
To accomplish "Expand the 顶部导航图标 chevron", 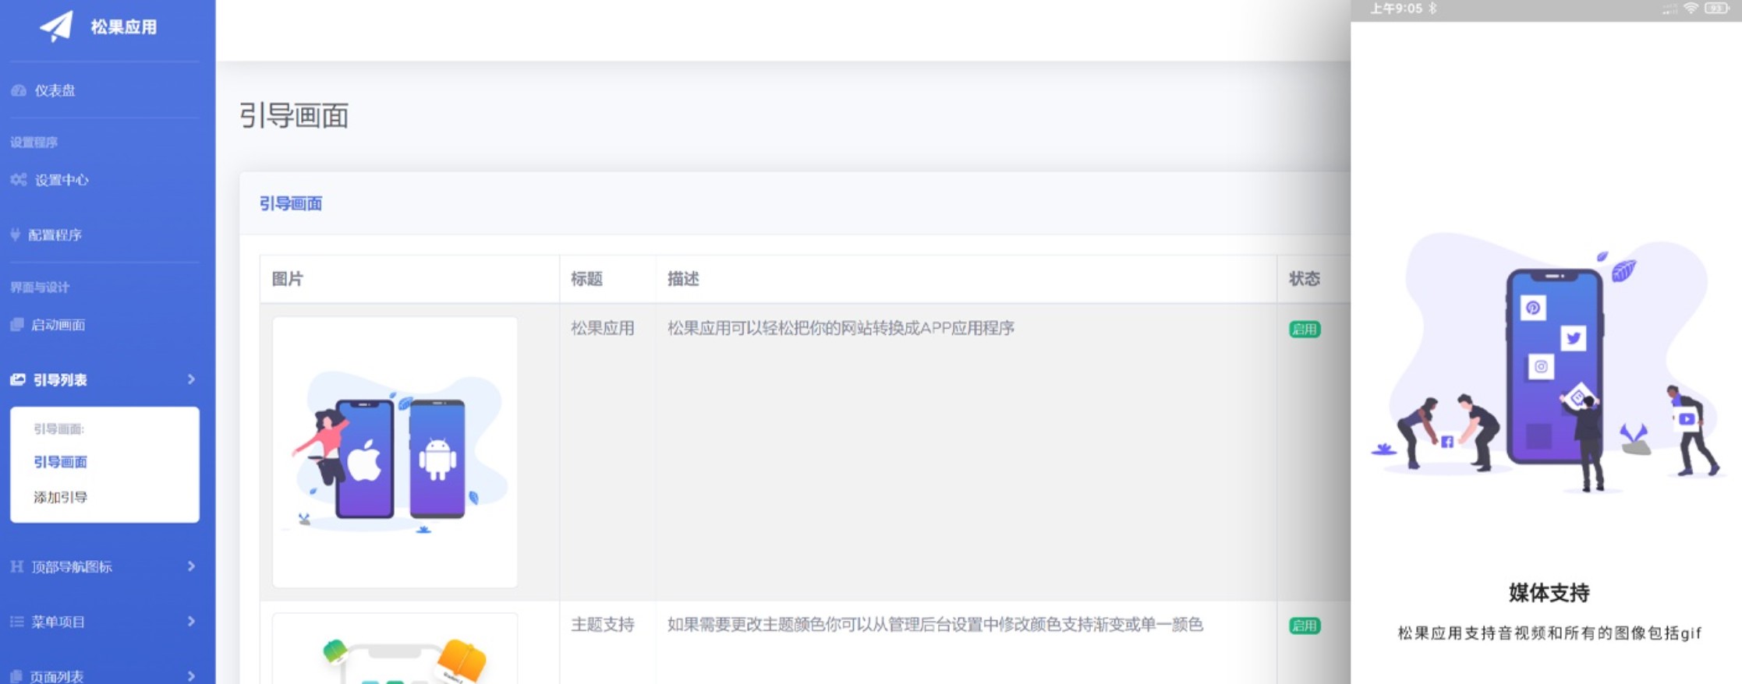I will 191,566.
